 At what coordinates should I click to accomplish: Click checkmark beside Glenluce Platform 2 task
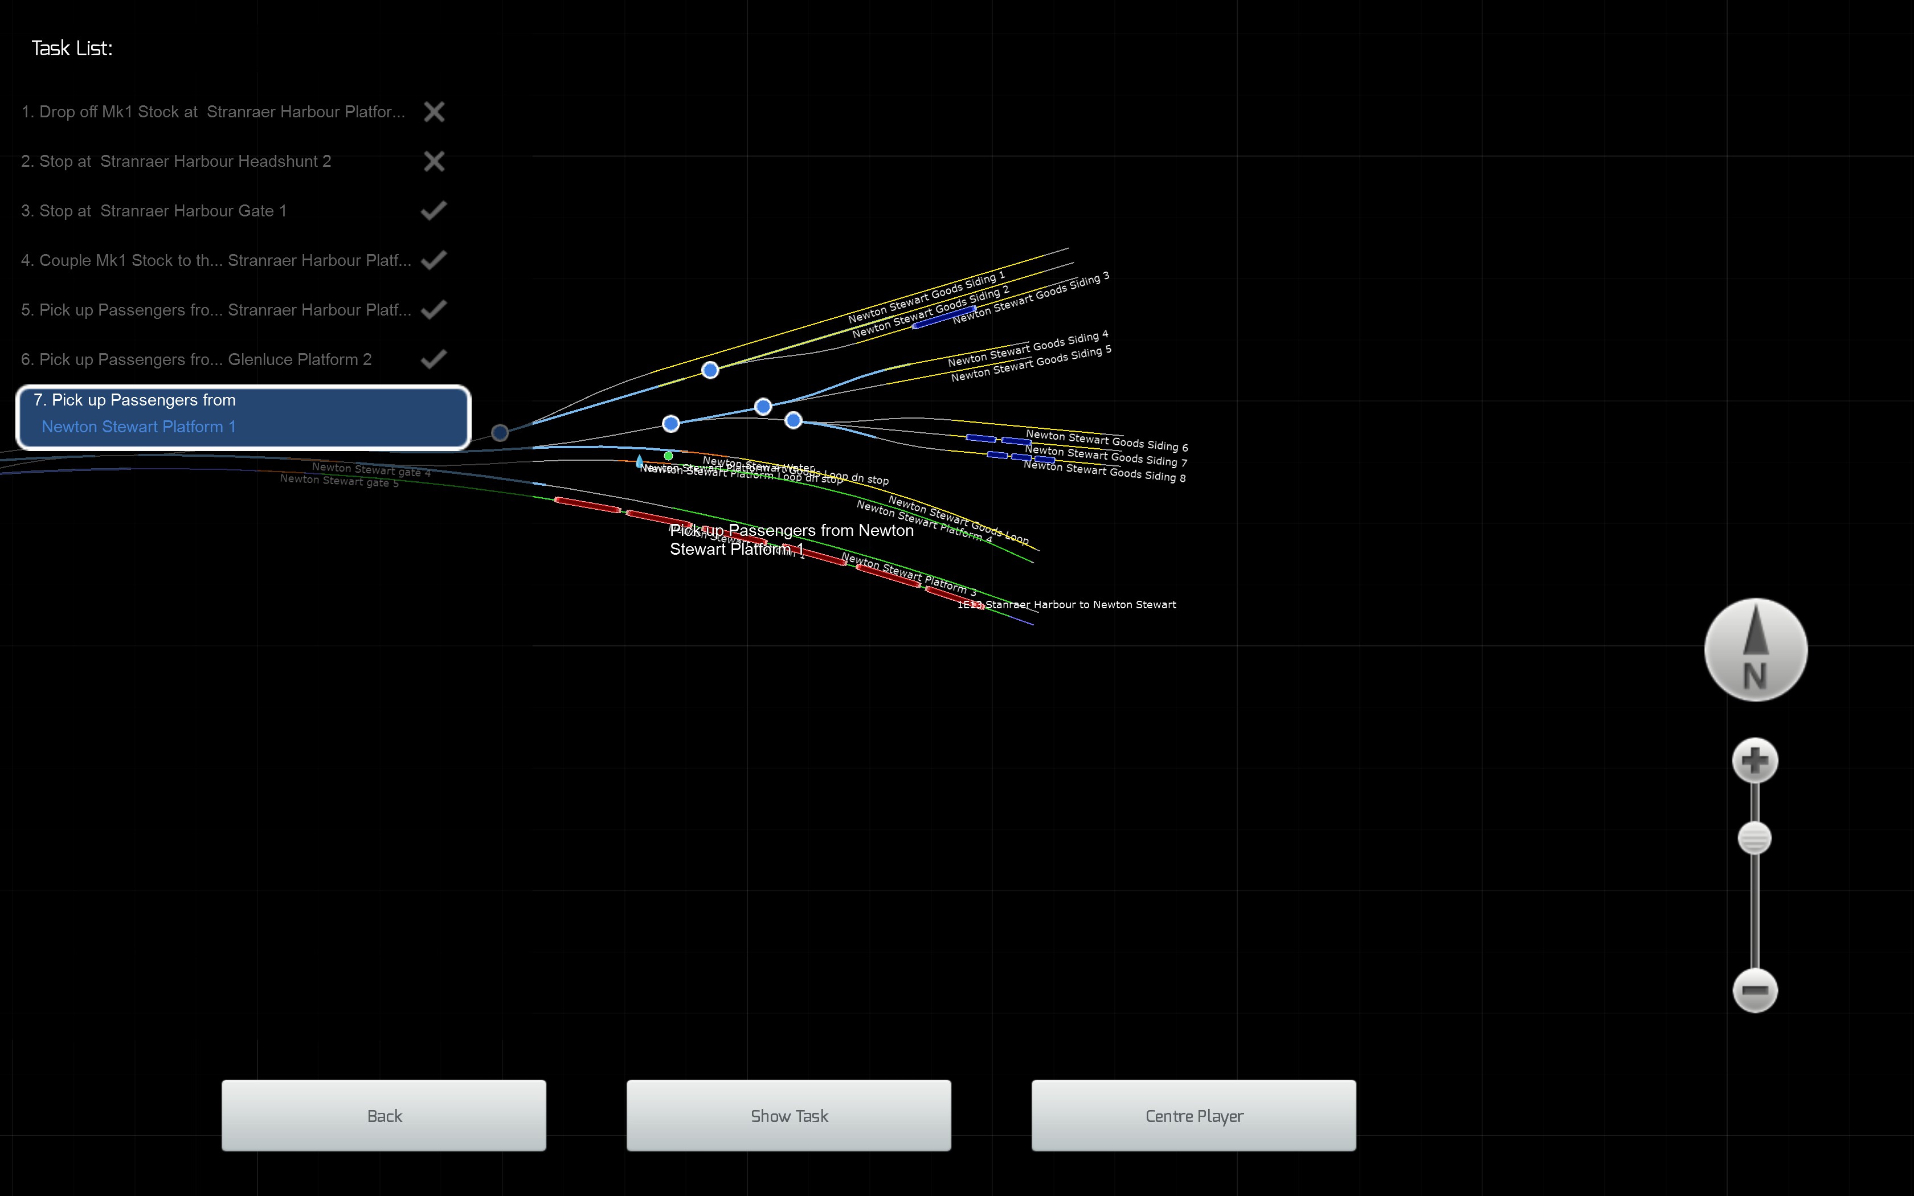433,359
